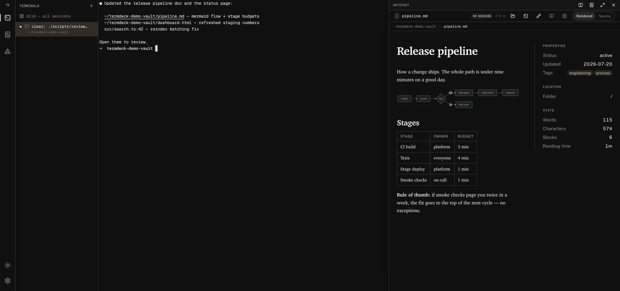Open the shapes icon in sidebar

click(x=7, y=51)
